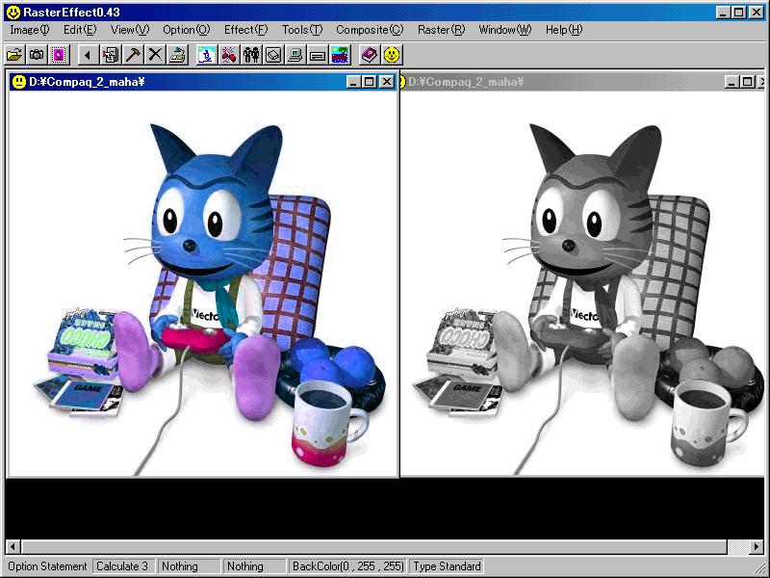Minimize the active color image window
Screen dimensions: 770x578
point(353,82)
